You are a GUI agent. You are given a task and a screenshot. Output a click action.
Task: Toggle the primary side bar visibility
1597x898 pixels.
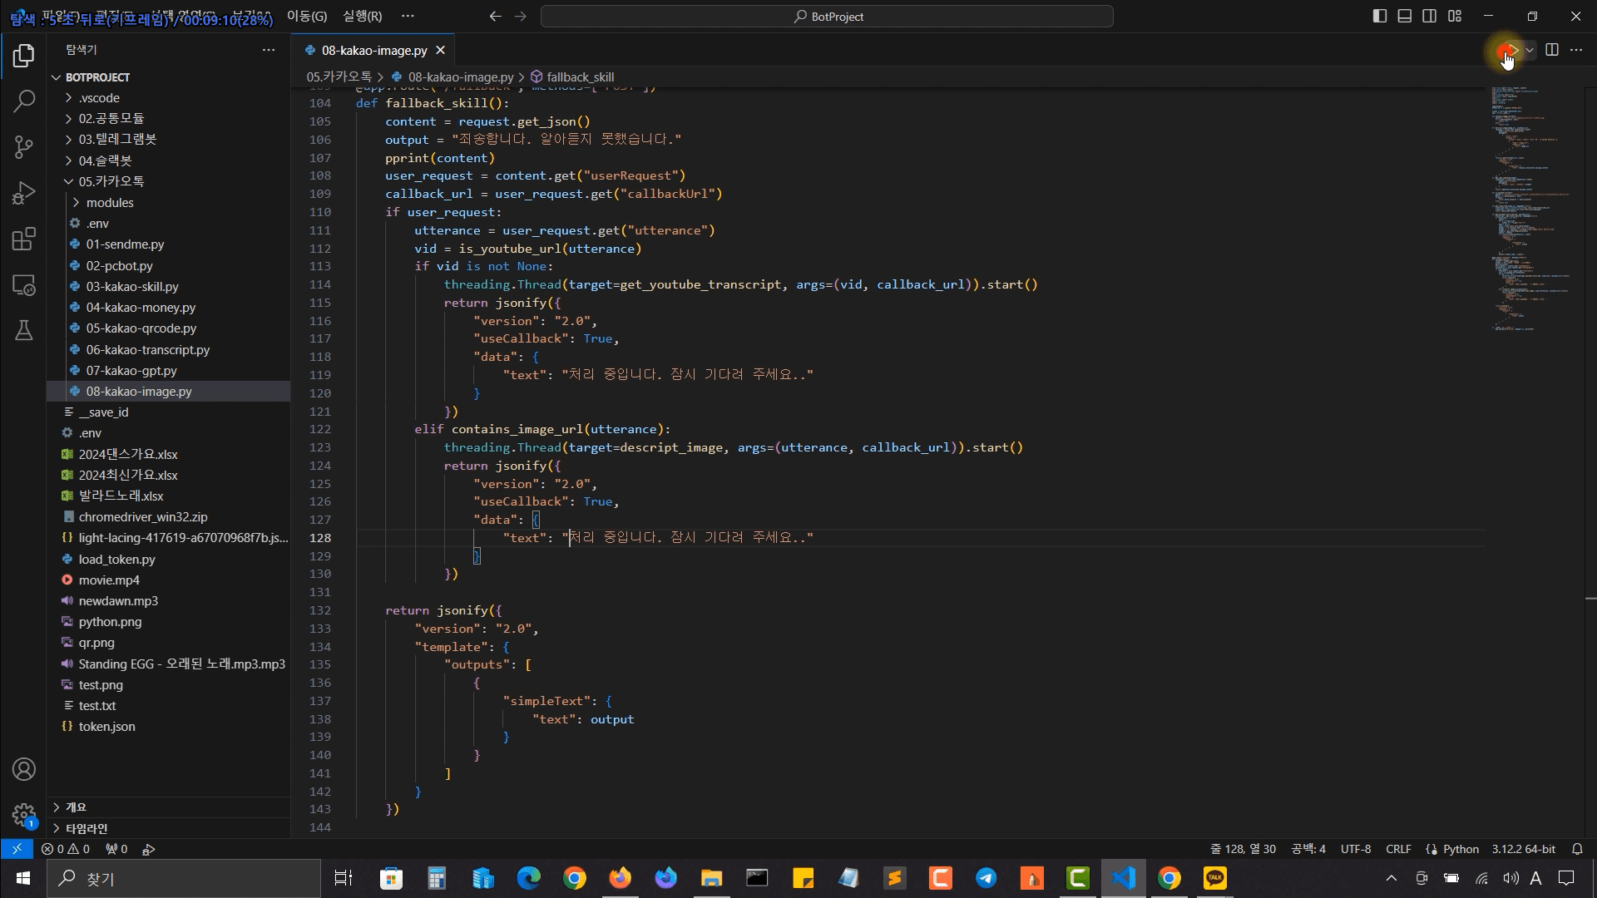[1379, 16]
